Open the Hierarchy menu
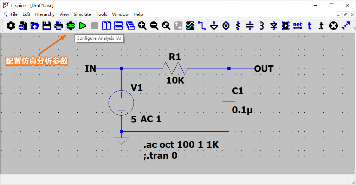 (x=45, y=14)
